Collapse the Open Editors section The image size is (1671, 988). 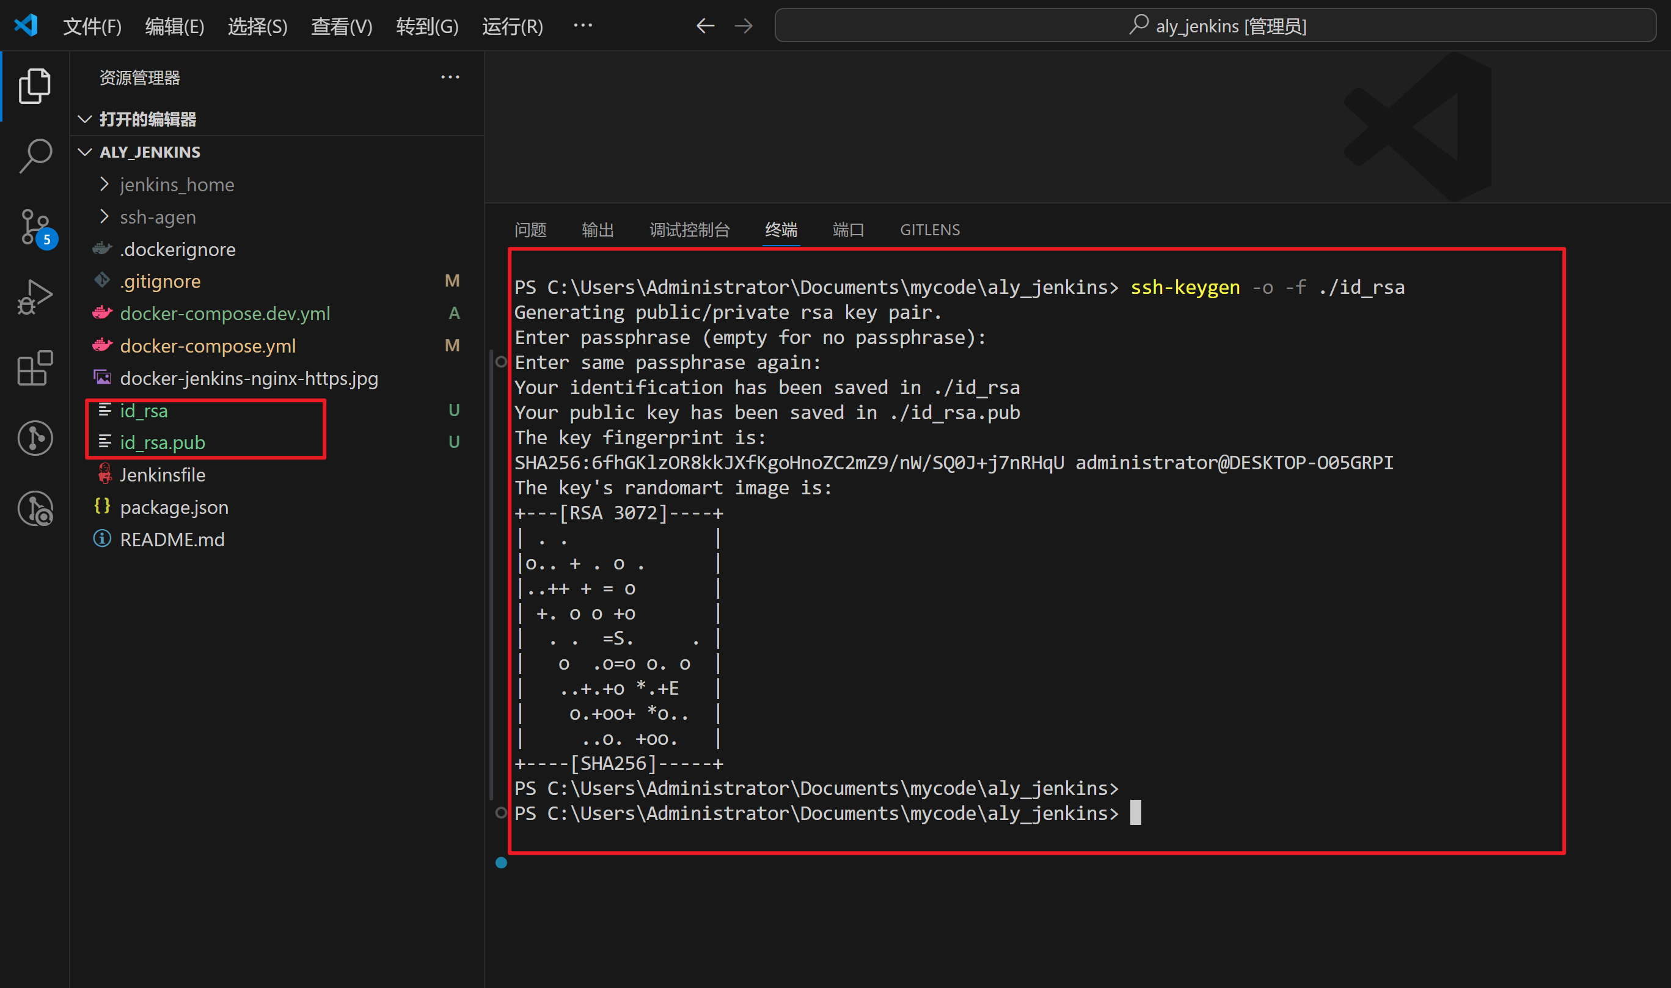84,119
